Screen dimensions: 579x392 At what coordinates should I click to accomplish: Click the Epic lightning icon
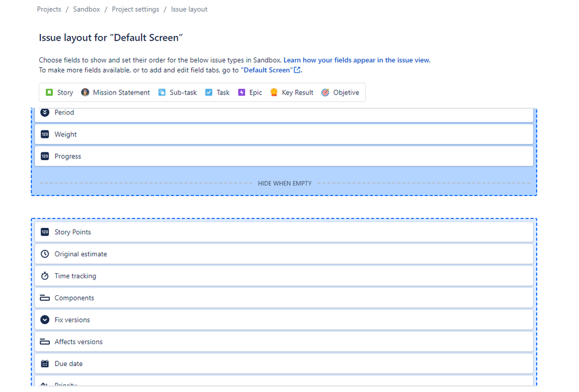tap(242, 92)
